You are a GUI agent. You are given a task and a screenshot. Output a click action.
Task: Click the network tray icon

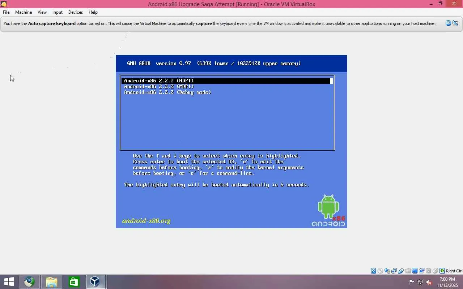[420, 282]
